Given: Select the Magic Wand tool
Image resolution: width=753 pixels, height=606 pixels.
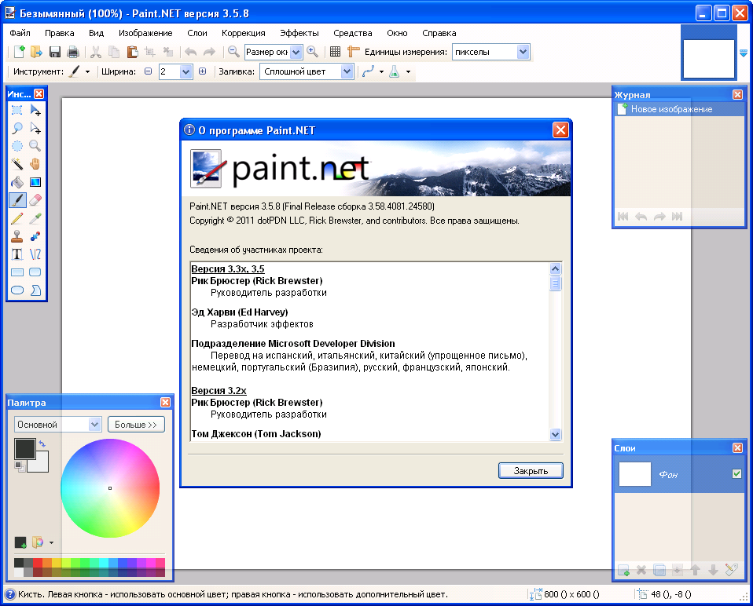Looking at the screenshot, I should pyautogui.click(x=17, y=164).
